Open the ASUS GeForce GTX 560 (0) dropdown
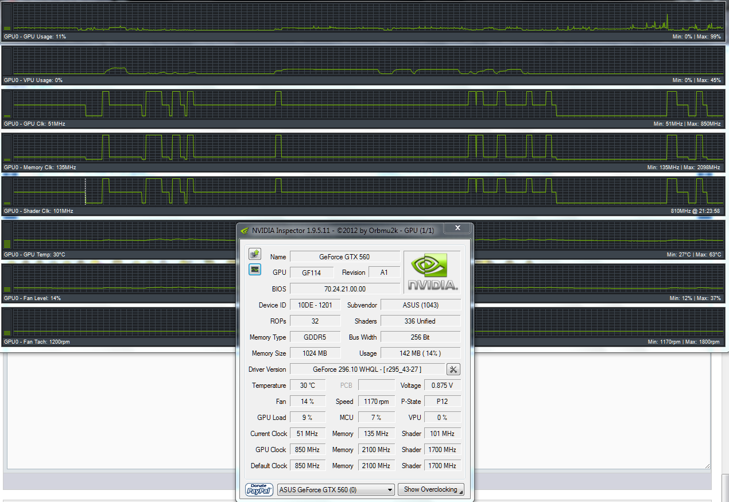 pos(336,489)
